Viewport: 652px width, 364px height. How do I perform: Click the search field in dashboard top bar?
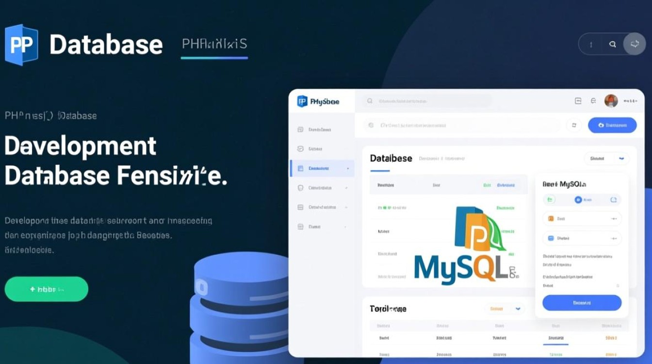click(x=427, y=101)
